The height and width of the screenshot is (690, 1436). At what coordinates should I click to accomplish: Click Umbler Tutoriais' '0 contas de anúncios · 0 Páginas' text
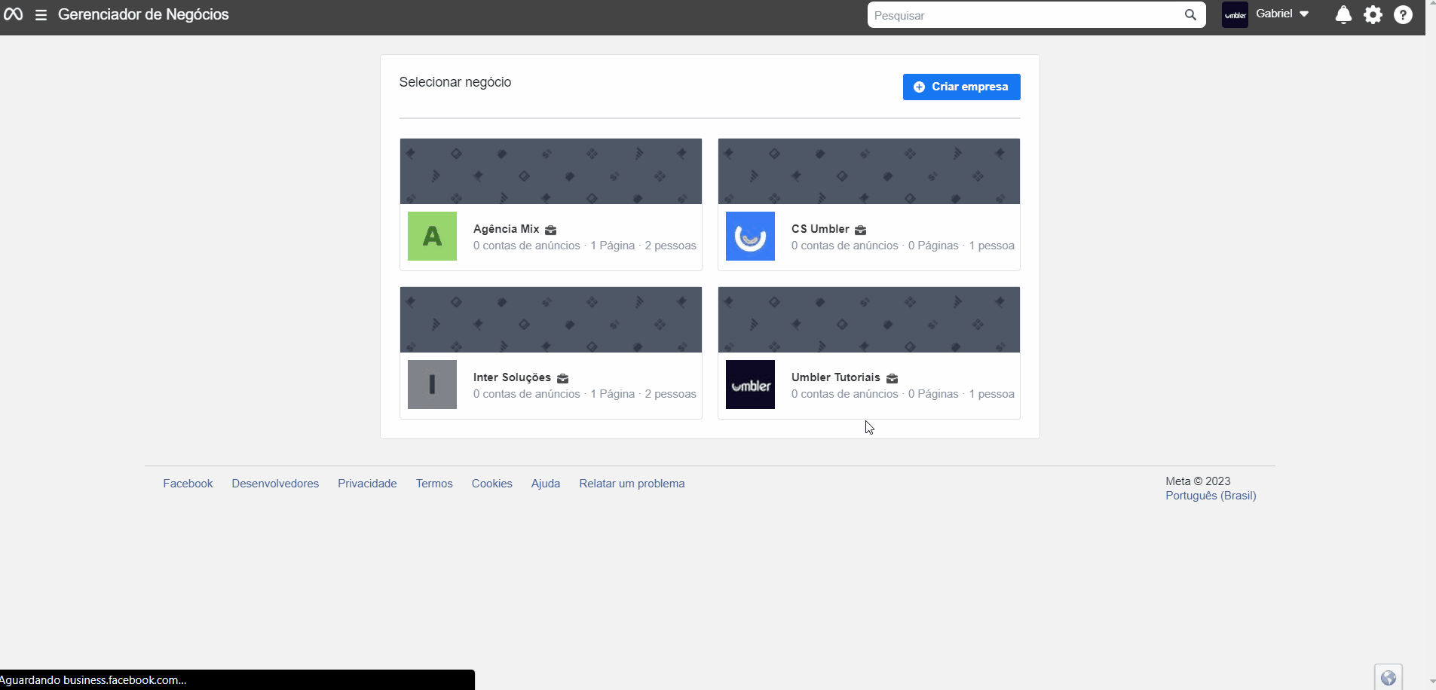tap(875, 394)
